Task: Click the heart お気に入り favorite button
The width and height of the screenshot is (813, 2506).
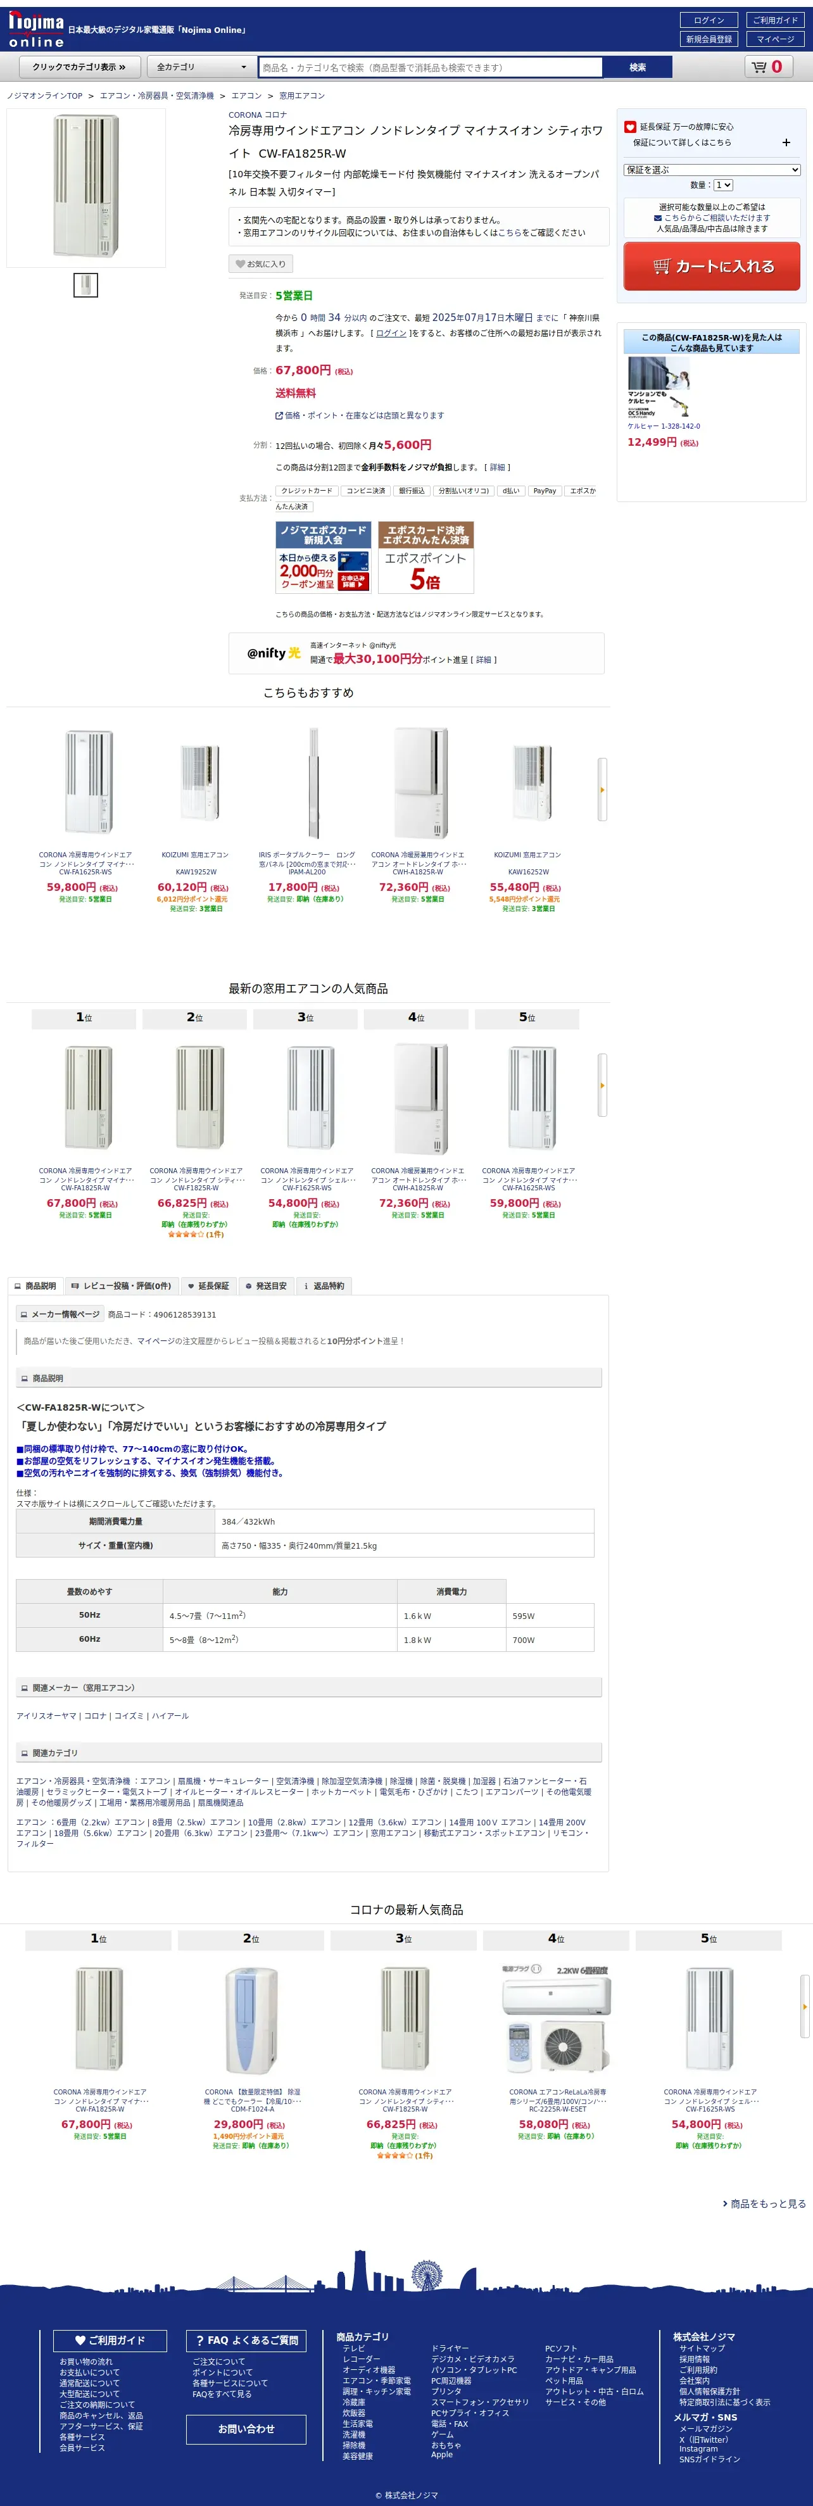Action: pyautogui.click(x=261, y=263)
